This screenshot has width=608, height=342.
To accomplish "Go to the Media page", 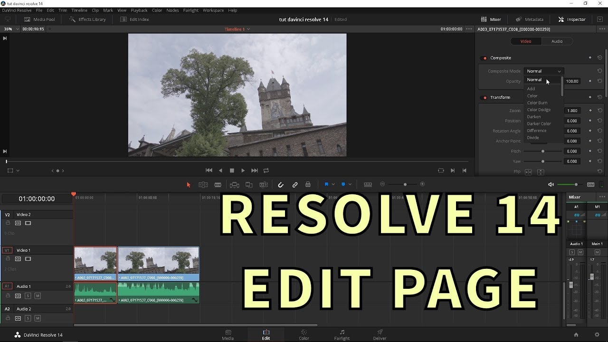I will click(228, 335).
